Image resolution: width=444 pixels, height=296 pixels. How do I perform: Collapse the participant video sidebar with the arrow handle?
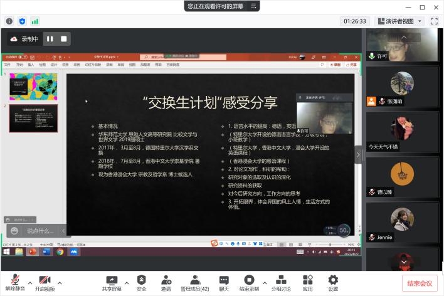pyautogui.click(x=359, y=154)
